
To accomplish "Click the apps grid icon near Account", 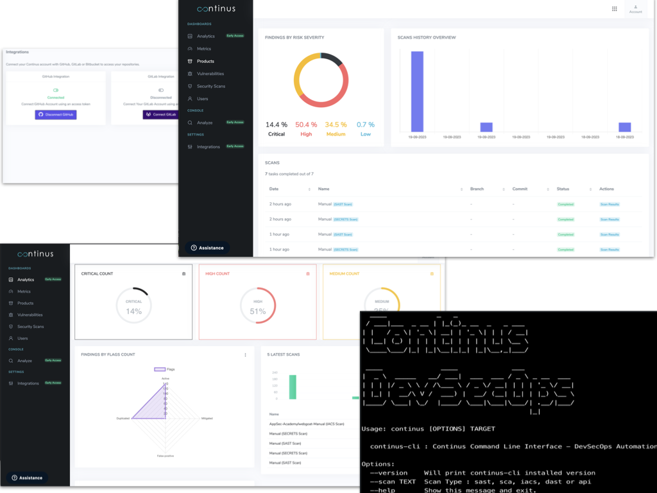I will point(614,8).
